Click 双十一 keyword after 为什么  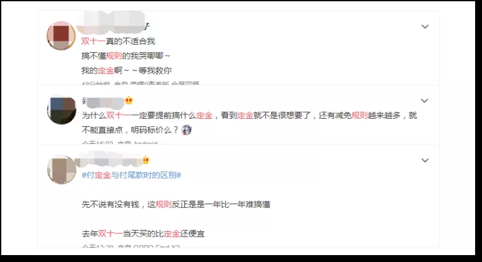[x=119, y=116]
